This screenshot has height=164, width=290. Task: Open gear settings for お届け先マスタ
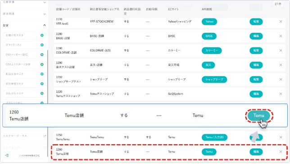42,35
